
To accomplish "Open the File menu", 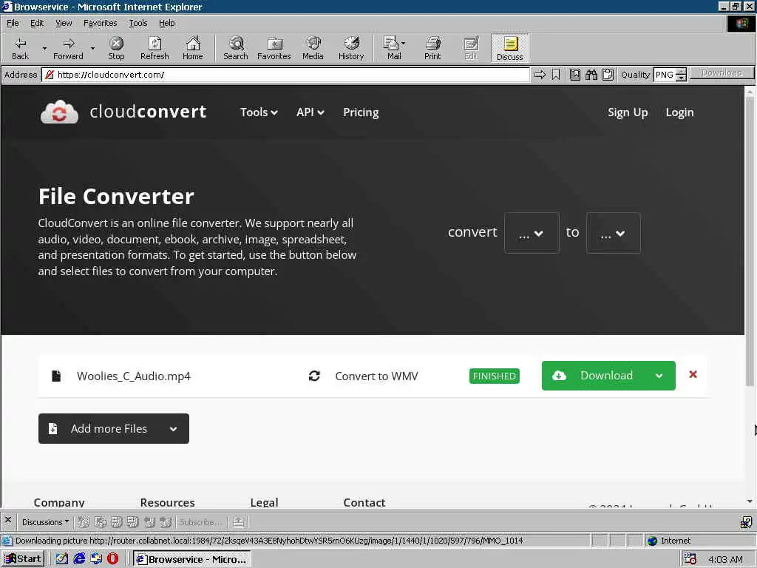I will click(x=13, y=23).
